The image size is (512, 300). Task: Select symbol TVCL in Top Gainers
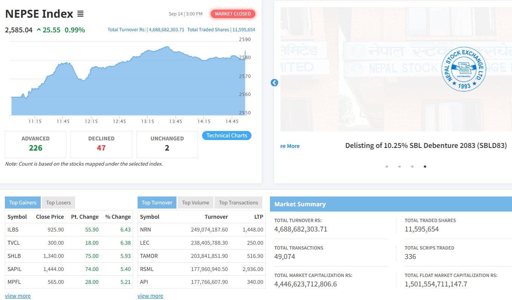click(x=14, y=243)
